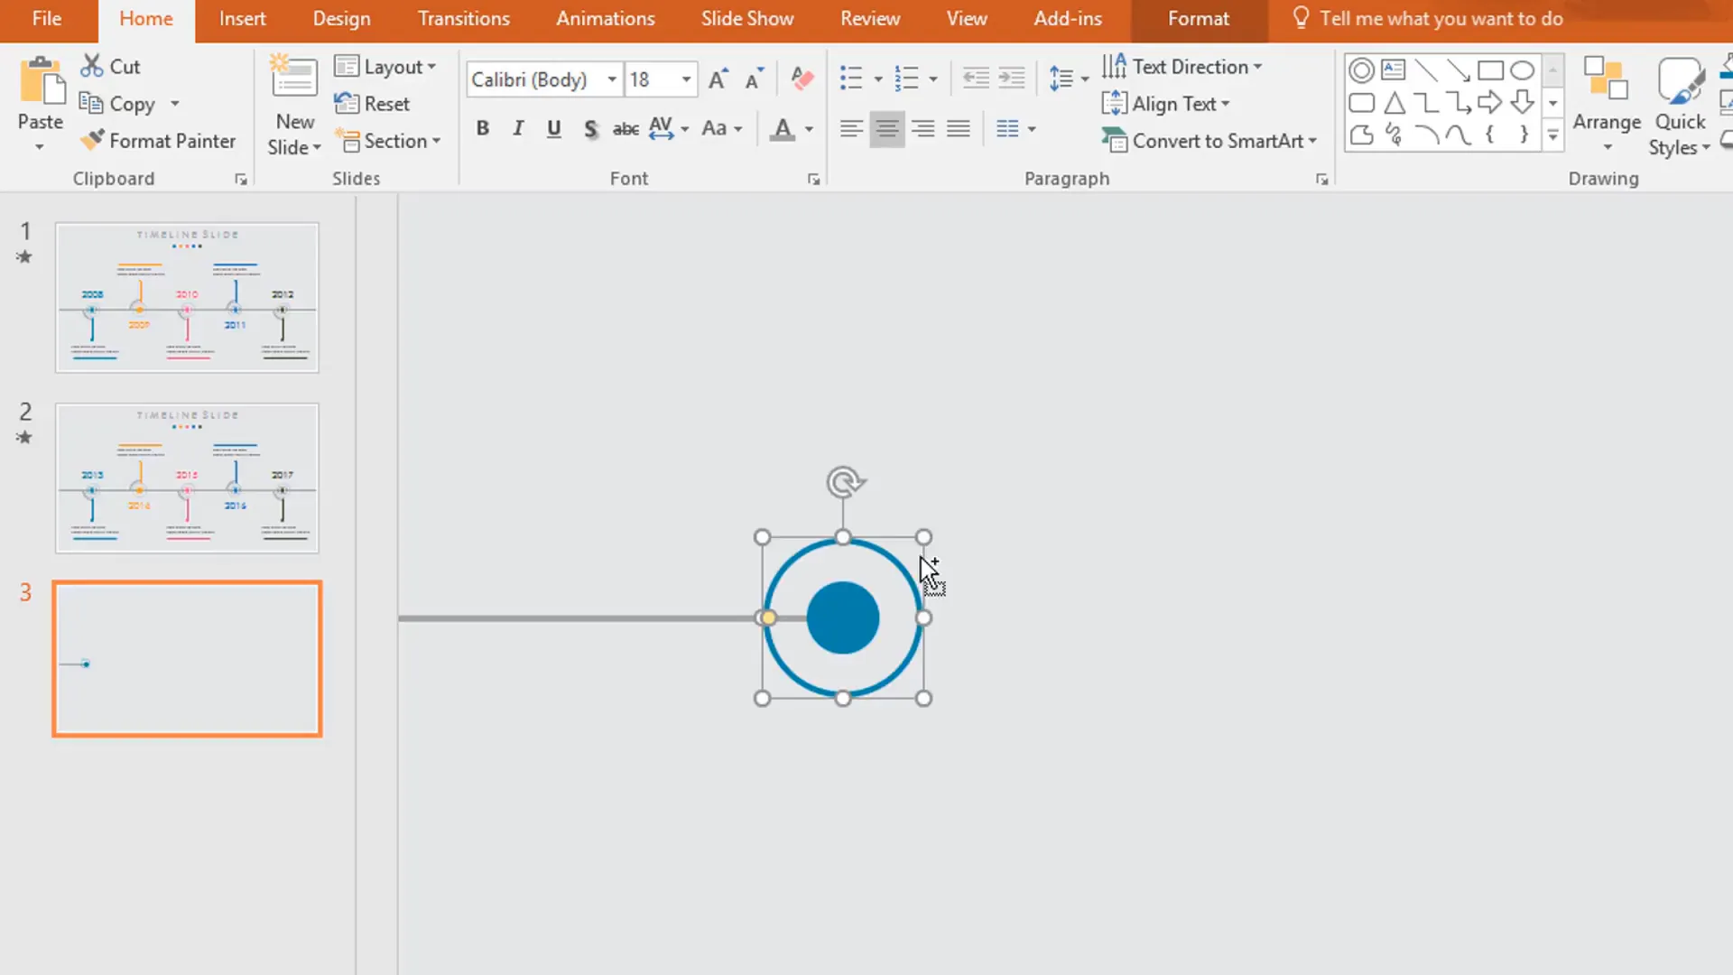Click the rotation handle above circle

click(845, 482)
